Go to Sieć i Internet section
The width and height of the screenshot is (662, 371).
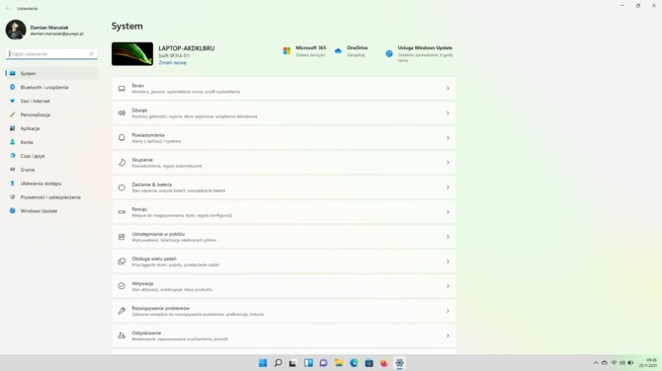tap(51, 102)
